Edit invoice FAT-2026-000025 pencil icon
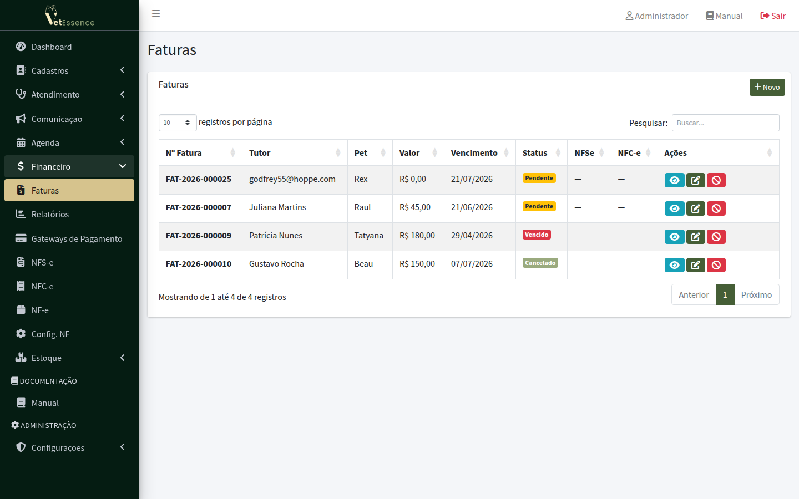Image resolution: width=799 pixels, height=499 pixels. click(x=695, y=180)
